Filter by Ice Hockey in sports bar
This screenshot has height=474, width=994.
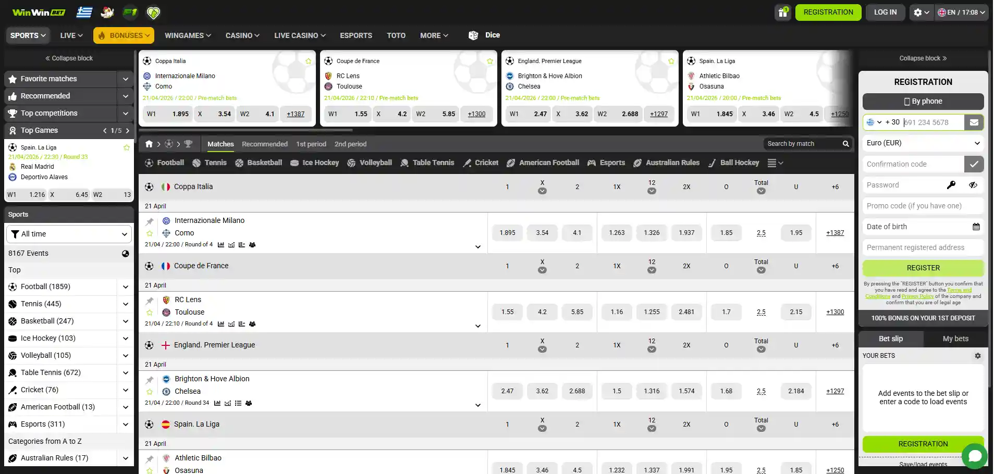tap(314, 163)
